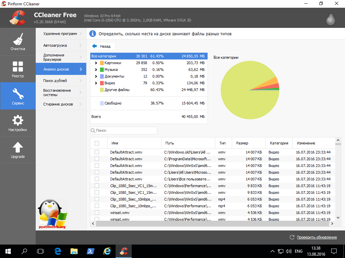The height and width of the screenshot is (258, 345).
Task: Select Анализ дисков menu item
Action: (61, 69)
